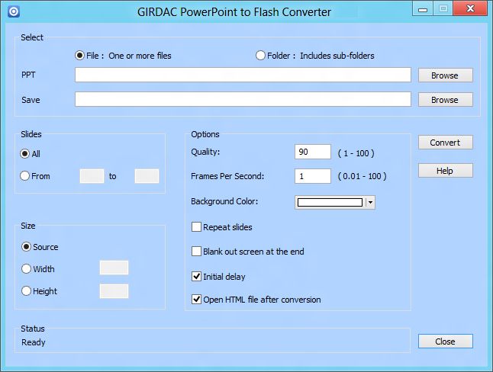The image size is (493, 372).
Task: Click the Close button at bottom
Action: pyautogui.click(x=445, y=342)
